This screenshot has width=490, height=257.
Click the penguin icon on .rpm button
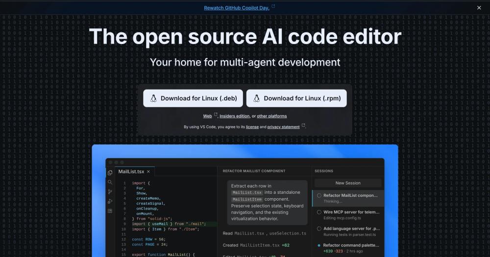(x=257, y=98)
